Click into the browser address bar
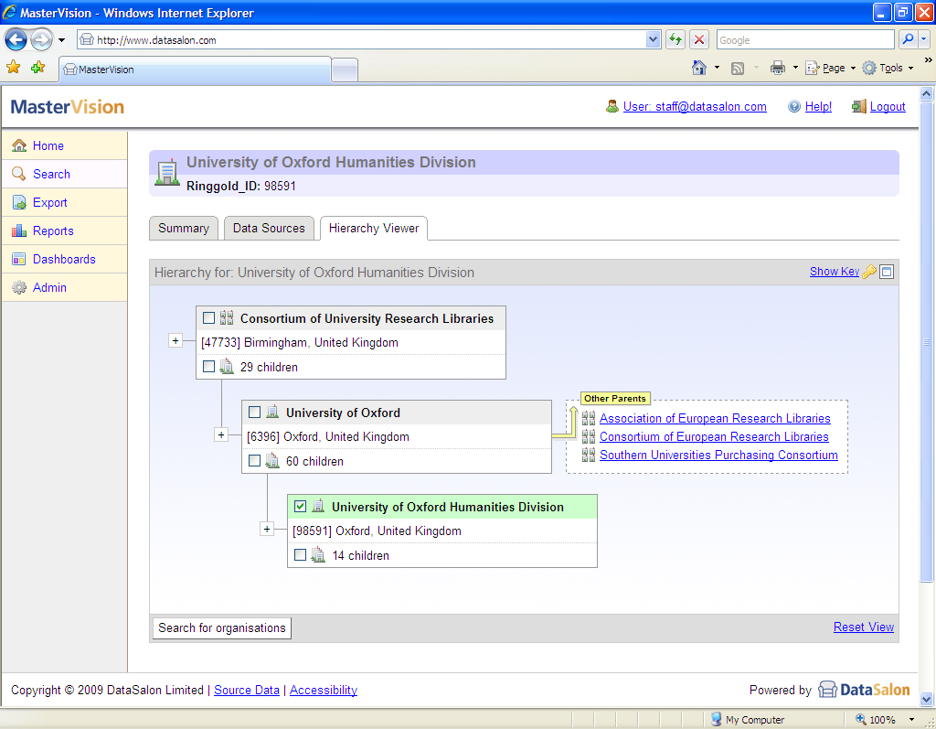This screenshot has width=936, height=729. point(366,40)
